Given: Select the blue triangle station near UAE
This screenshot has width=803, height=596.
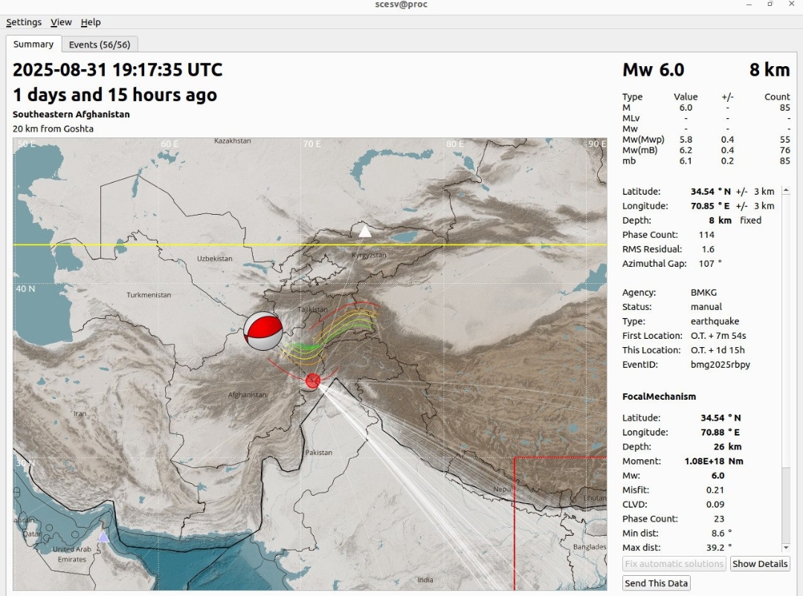Looking at the screenshot, I should (x=103, y=537).
